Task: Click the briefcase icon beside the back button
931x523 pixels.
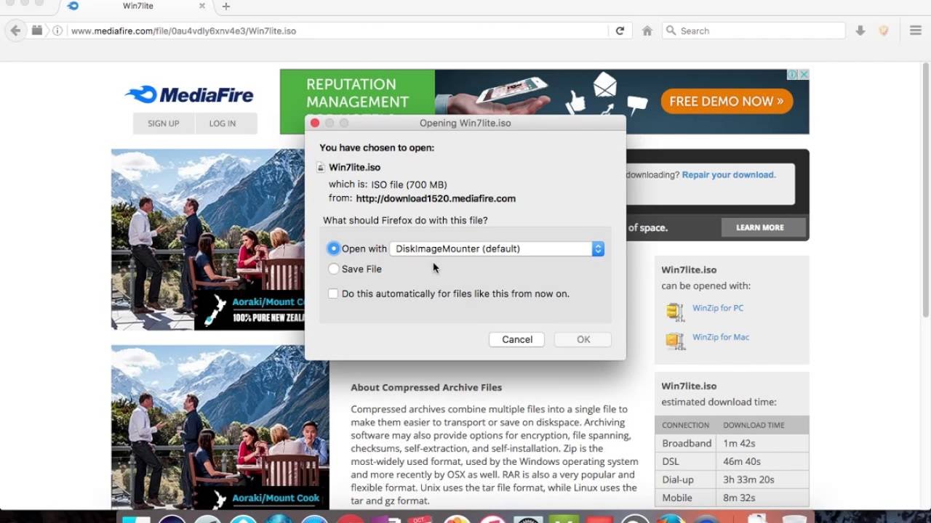Action: pos(37,31)
